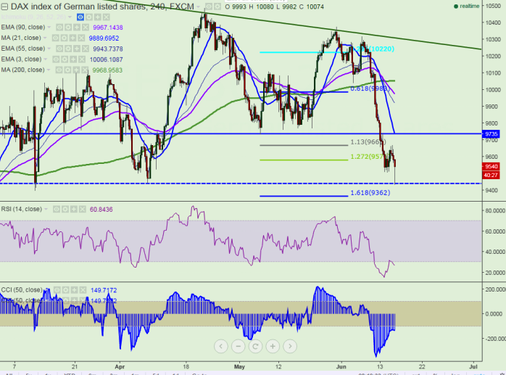Hide the EMA (3, close) line
The image size is (506, 375).
coord(56,59)
